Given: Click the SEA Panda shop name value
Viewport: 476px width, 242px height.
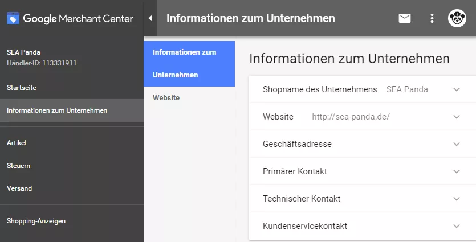Looking at the screenshot, I should [x=407, y=89].
